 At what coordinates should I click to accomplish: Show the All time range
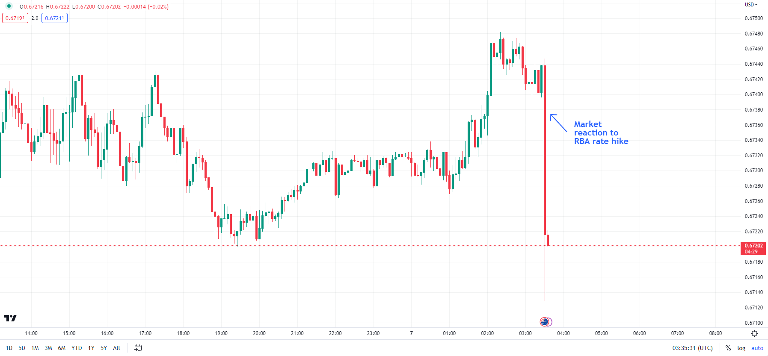click(x=116, y=348)
